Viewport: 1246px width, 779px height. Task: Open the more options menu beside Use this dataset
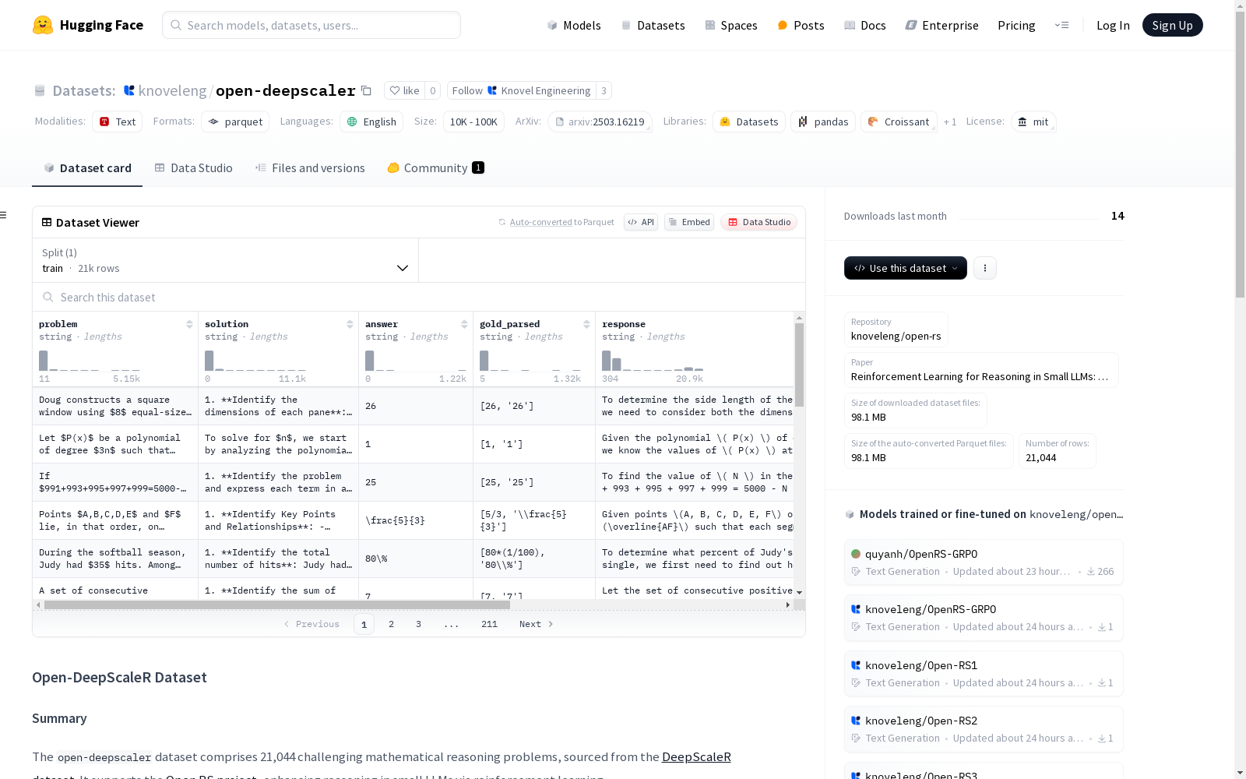tap(985, 268)
